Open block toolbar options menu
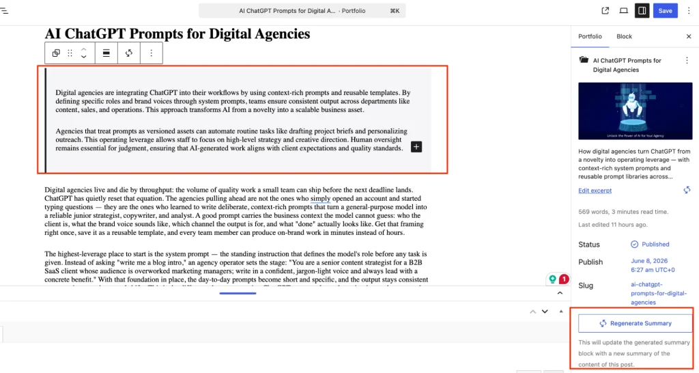 (151, 53)
